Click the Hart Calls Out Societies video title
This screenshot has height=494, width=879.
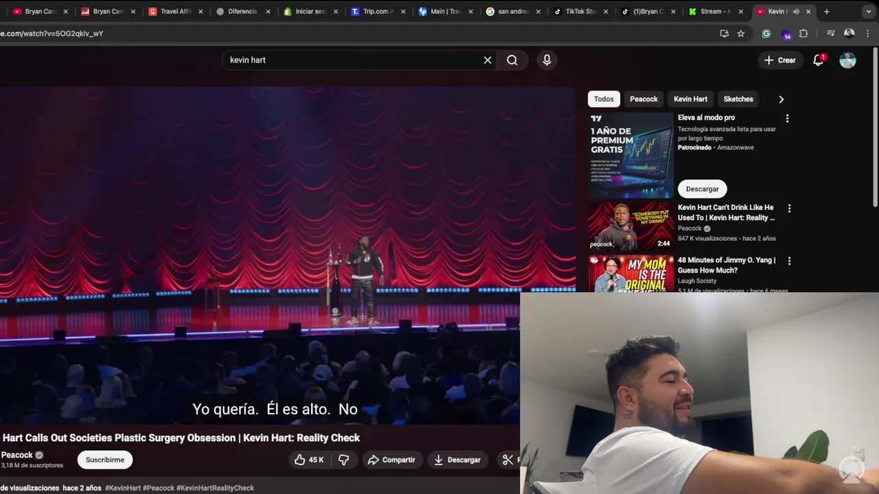(x=181, y=438)
